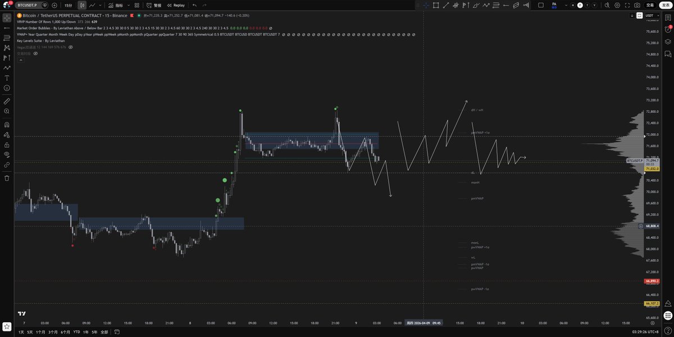Select the 6个月 date range
Viewport: 674px width, 337px height.
[65, 332]
